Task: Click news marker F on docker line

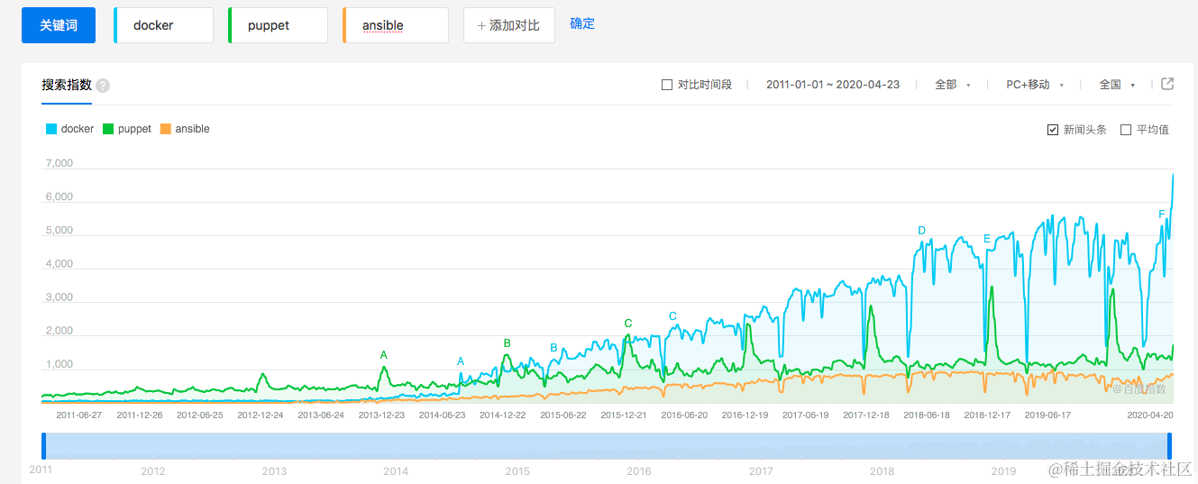Action: (x=1162, y=214)
